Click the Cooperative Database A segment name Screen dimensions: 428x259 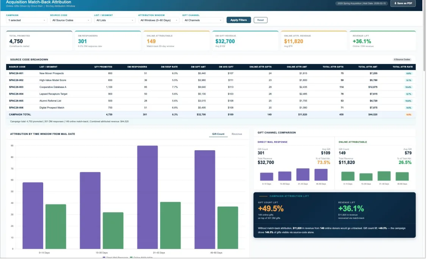pos(53,87)
